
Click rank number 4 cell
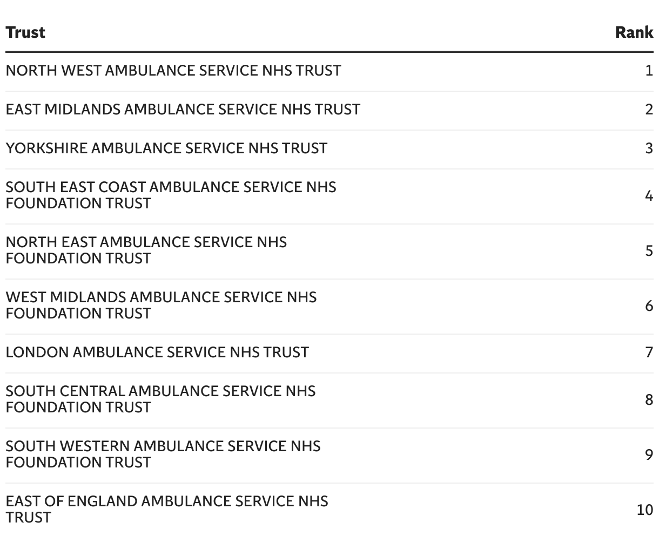click(x=649, y=195)
